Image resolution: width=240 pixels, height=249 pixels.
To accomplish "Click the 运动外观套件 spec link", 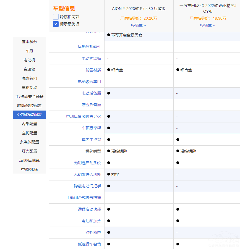I will [x=90, y=47].
